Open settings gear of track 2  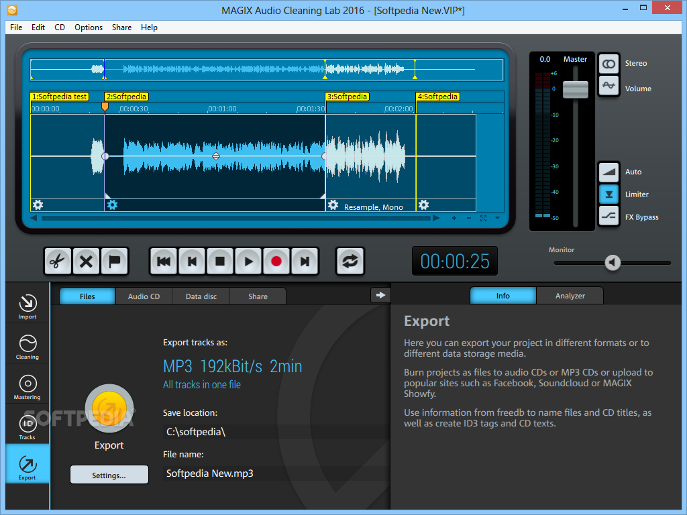[113, 205]
